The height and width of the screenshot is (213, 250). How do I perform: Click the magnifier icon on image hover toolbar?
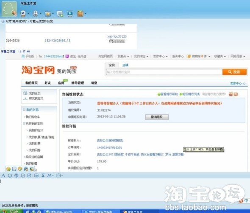pos(26,169)
